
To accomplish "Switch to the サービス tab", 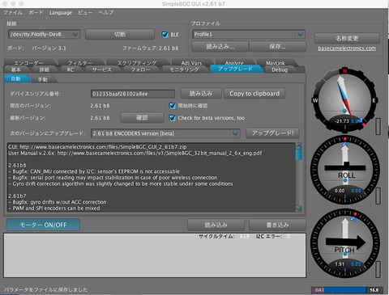I will tap(102, 70).
